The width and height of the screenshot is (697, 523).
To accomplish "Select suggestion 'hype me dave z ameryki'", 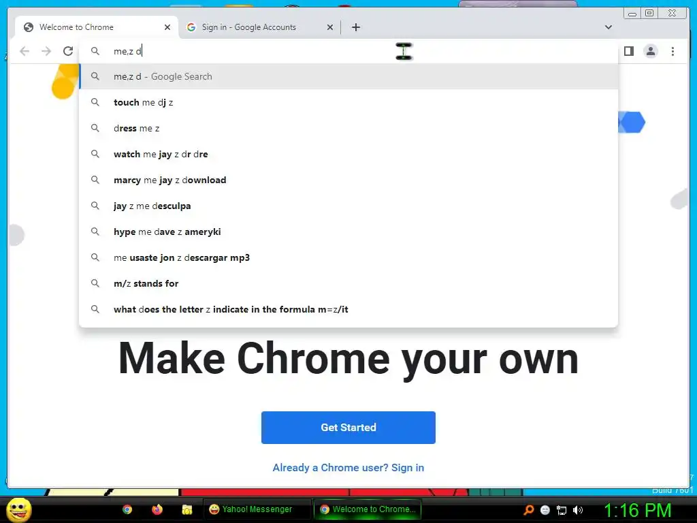I will (x=348, y=232).
